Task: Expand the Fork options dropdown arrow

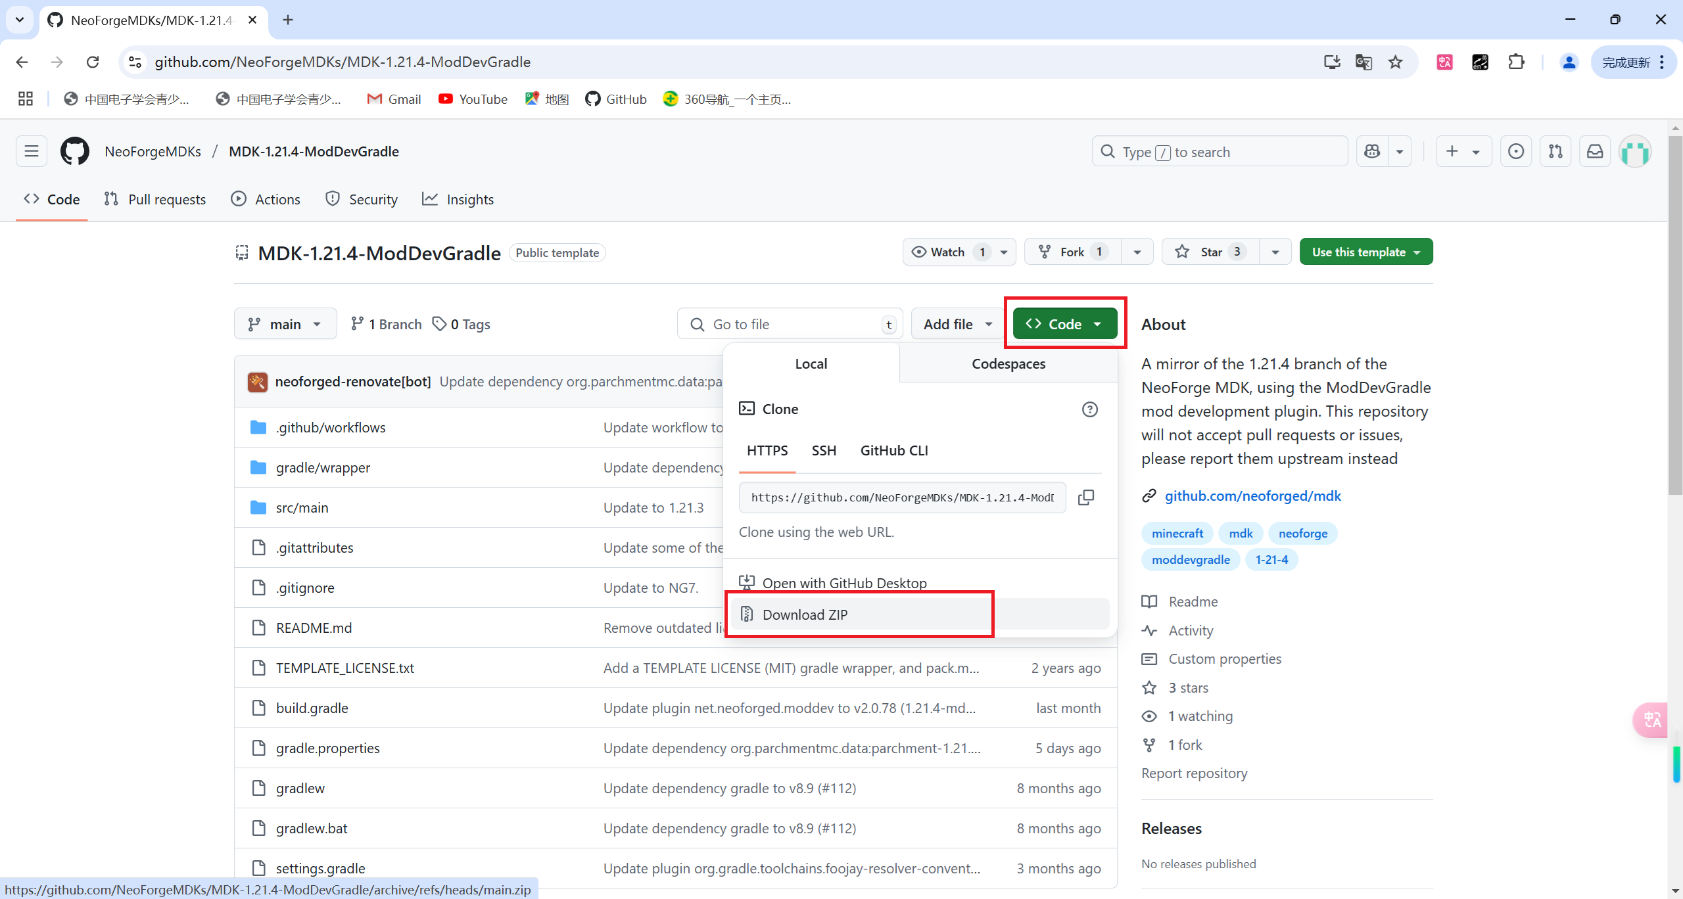Action: click(1137, 252)
